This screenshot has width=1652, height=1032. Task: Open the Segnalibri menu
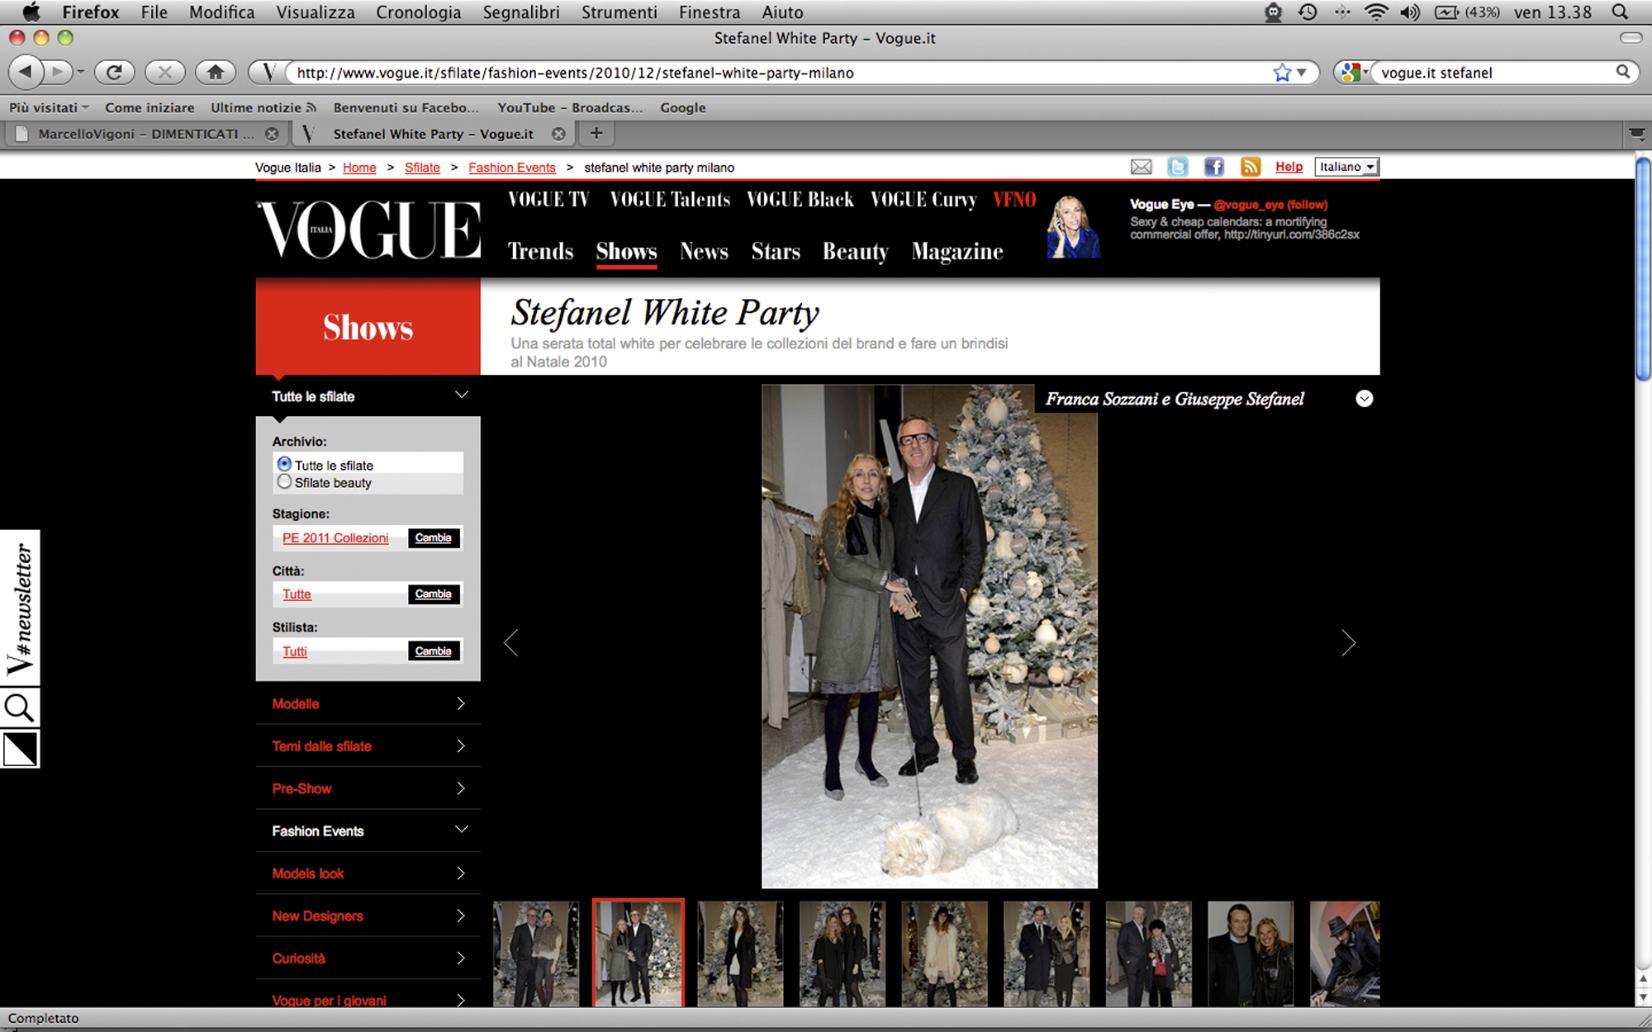(x=521, y=12)
